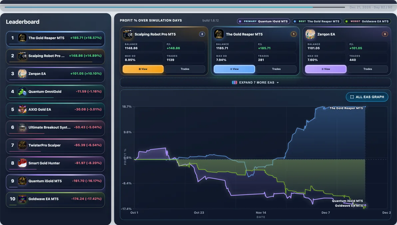Click Dec 21, 2026 Day 82/90 indicator

coord(371,7)
